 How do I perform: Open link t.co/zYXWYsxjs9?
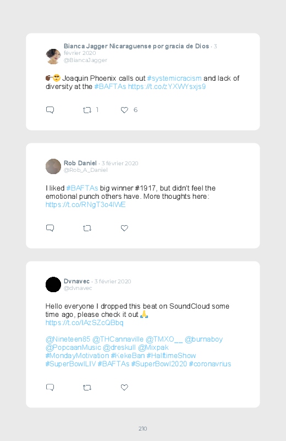tap(167, 87)
